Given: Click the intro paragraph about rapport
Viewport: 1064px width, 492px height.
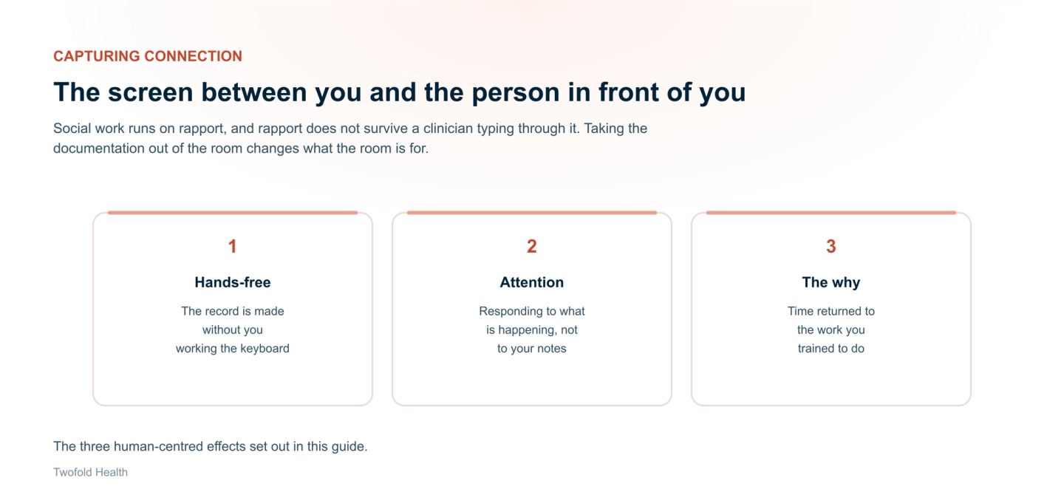Looking at the screenshot, I should point(350,138).
